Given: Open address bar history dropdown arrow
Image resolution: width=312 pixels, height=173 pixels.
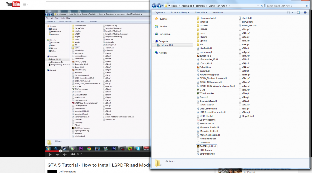Looking at the screenshot, I should (258, 6).
